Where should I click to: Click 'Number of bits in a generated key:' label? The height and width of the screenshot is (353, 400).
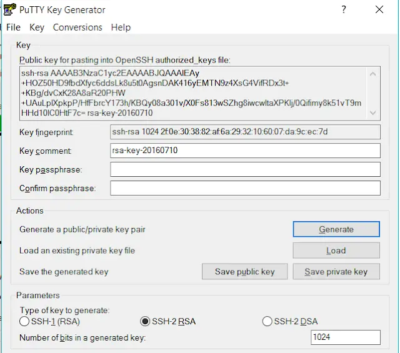pyautogui.click(x=82, y=338)
